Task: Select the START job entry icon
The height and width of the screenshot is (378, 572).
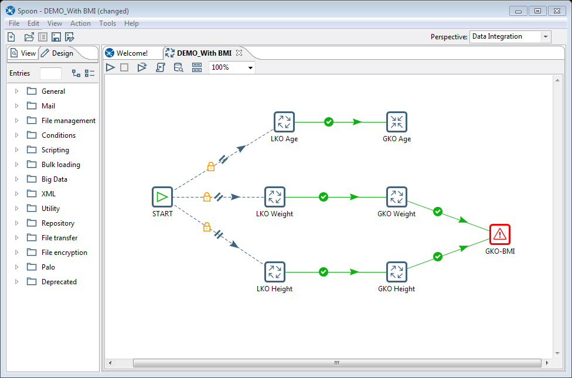Action: 162,197
